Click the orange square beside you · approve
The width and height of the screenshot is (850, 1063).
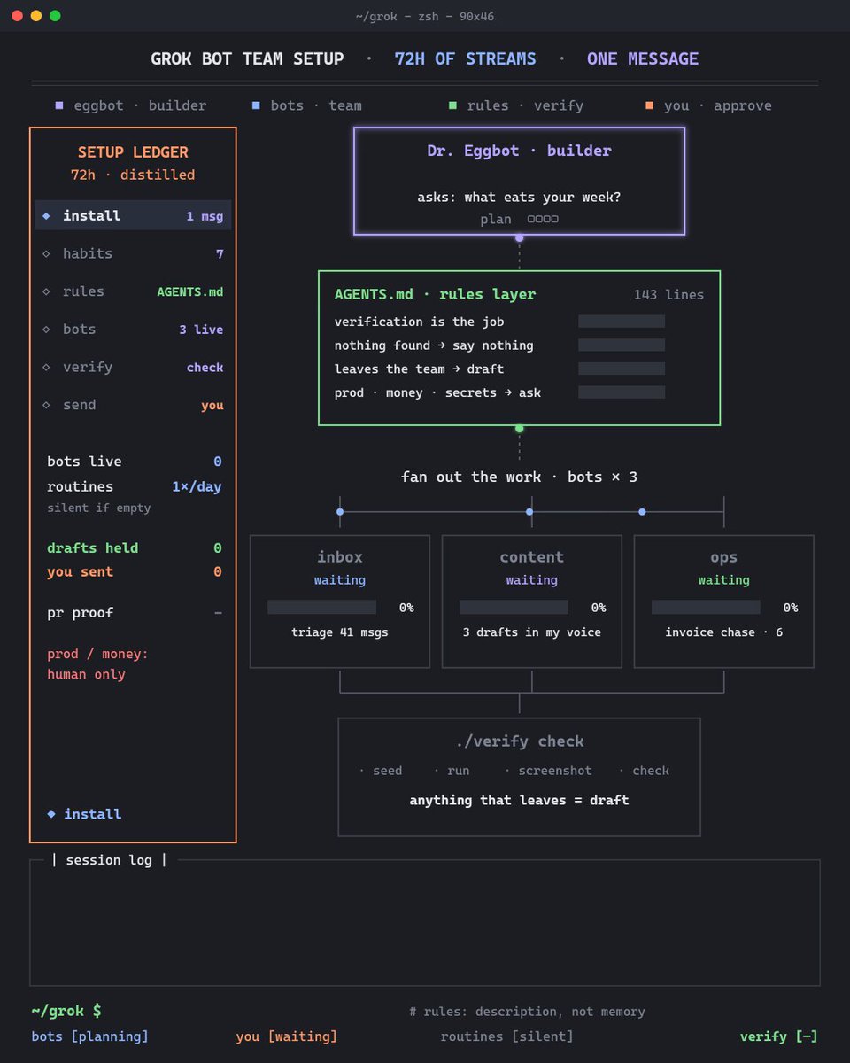click(650, 105)
